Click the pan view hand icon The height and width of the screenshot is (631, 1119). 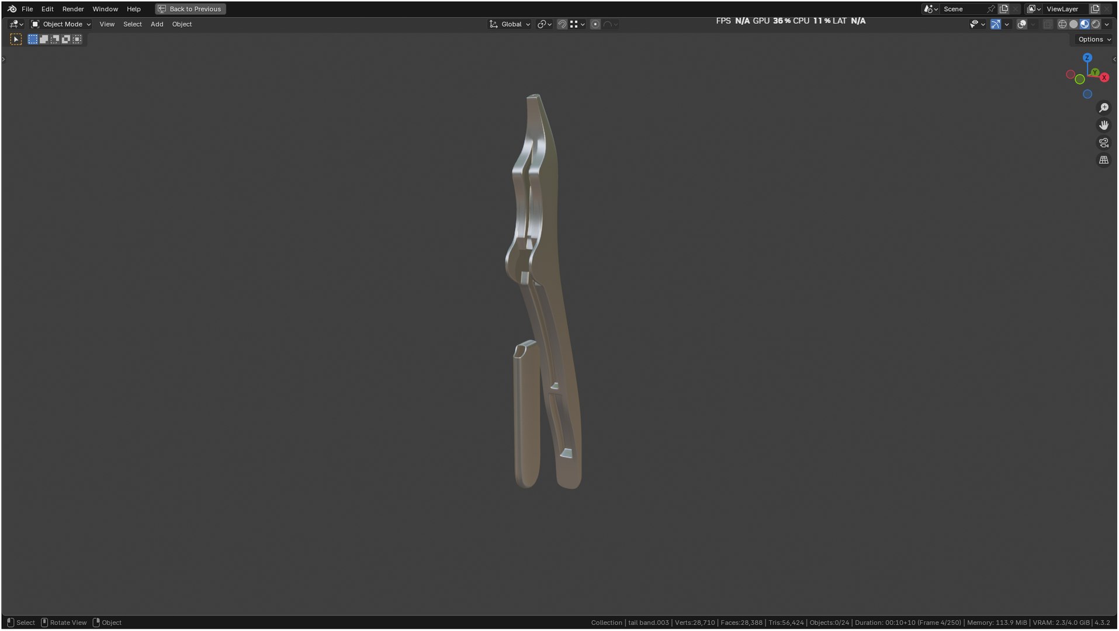coord(1104,125)
